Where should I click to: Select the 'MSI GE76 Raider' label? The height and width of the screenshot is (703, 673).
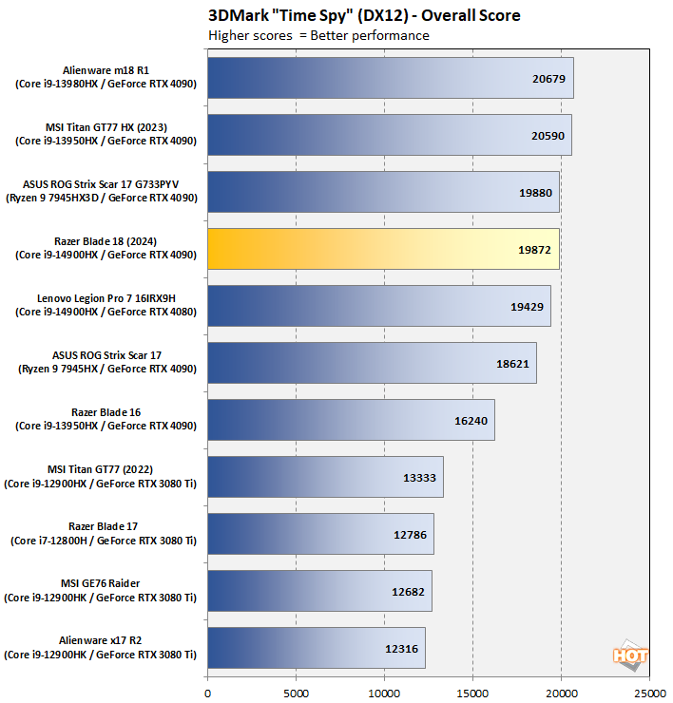coord(101,583)
